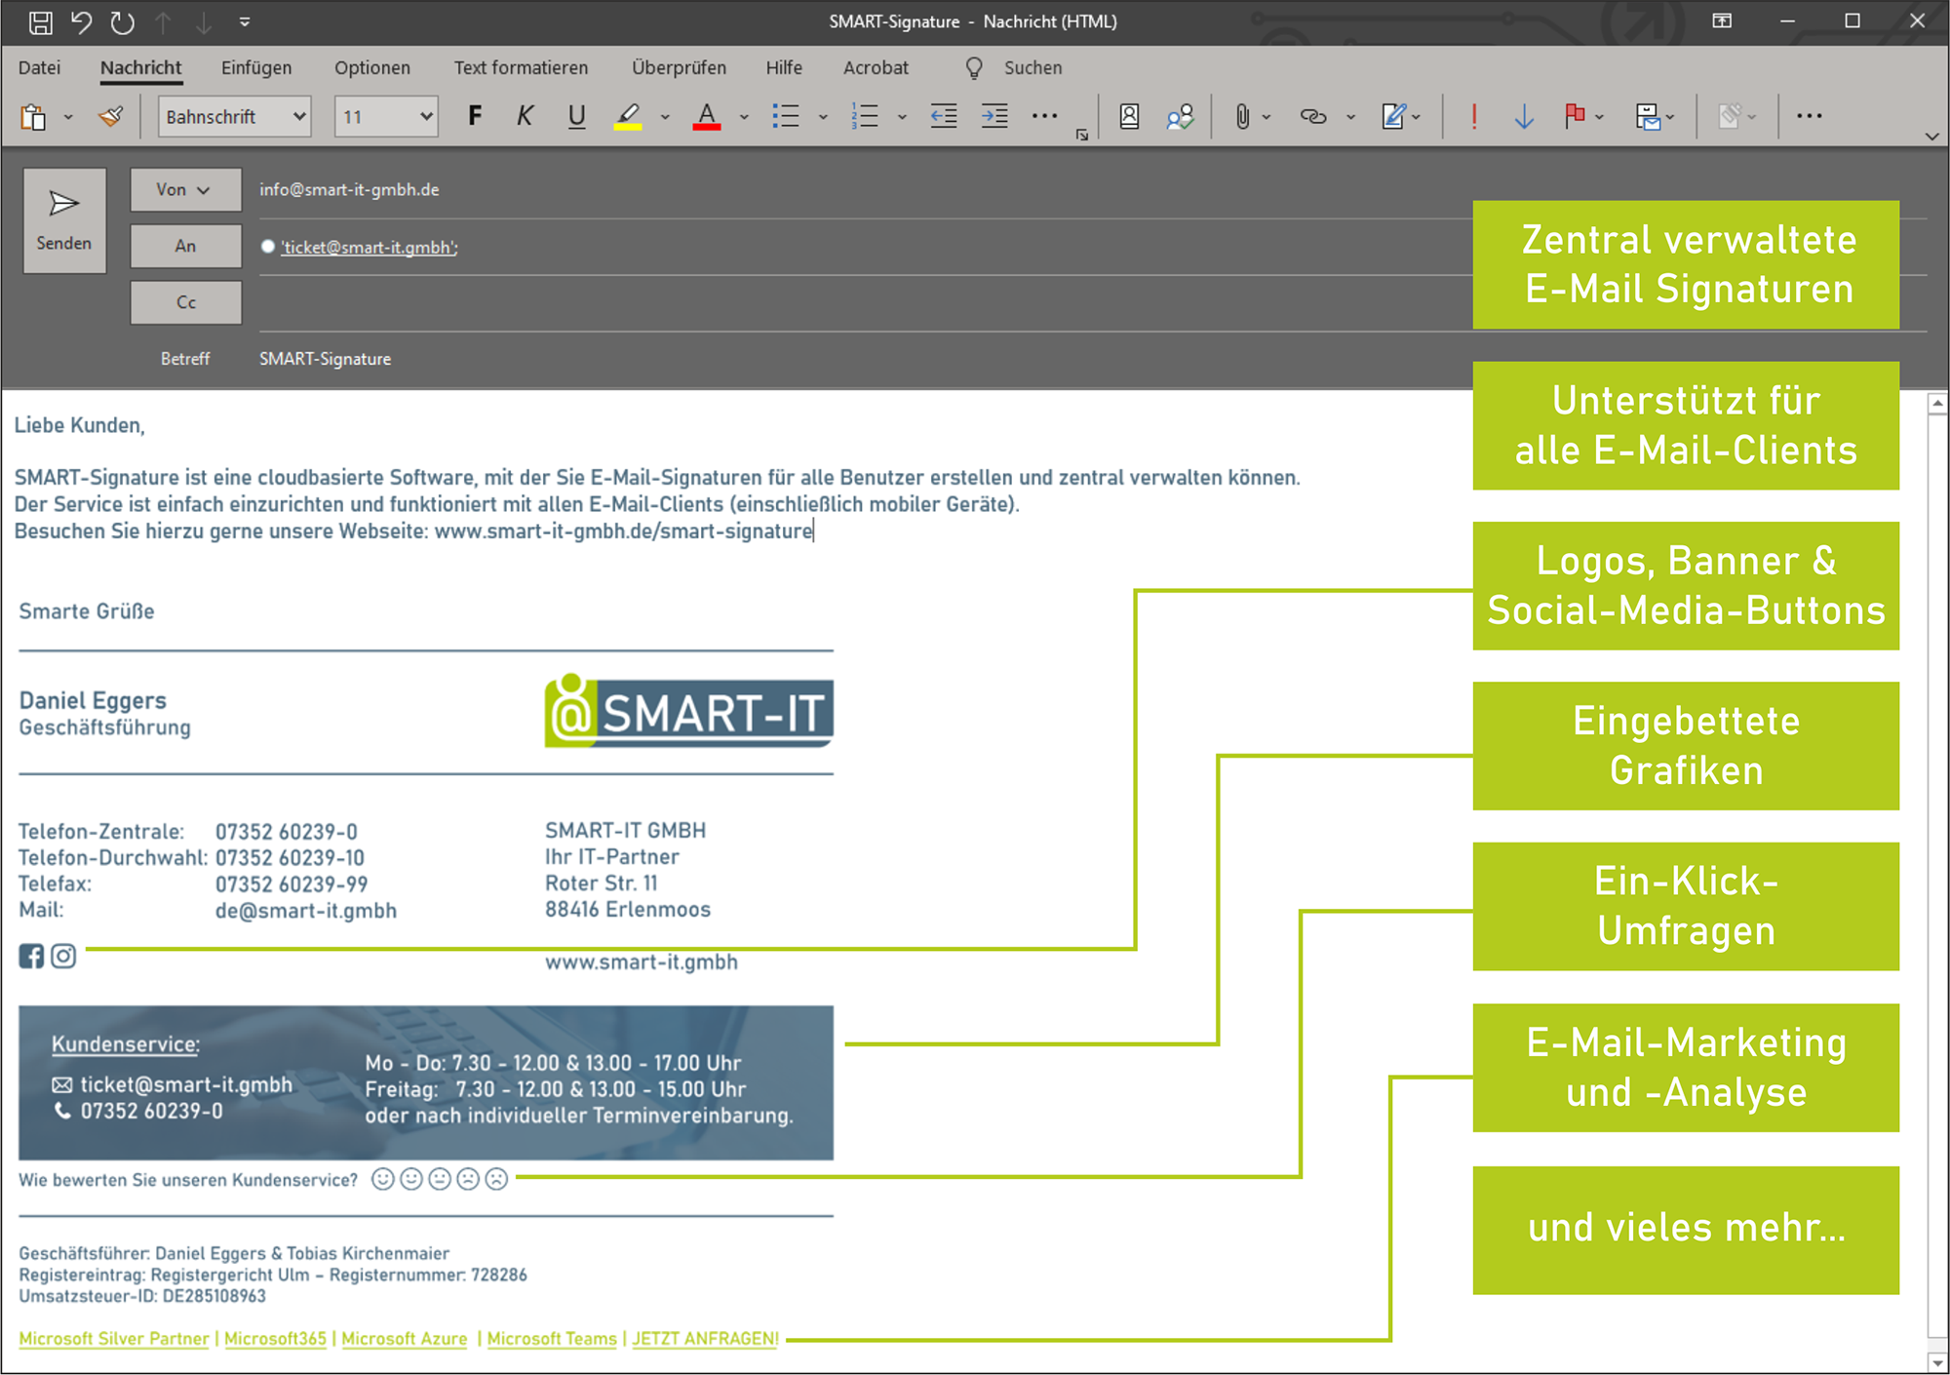The height and width of the screenshot is (1375, 1950).
Task: Open the Facebook icon in the signature
Action: click(x=31, y=956)
